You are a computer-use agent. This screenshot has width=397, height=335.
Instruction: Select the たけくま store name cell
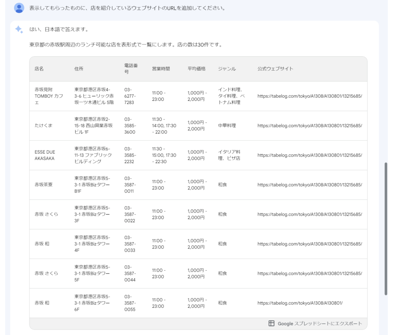coord(43,126)
